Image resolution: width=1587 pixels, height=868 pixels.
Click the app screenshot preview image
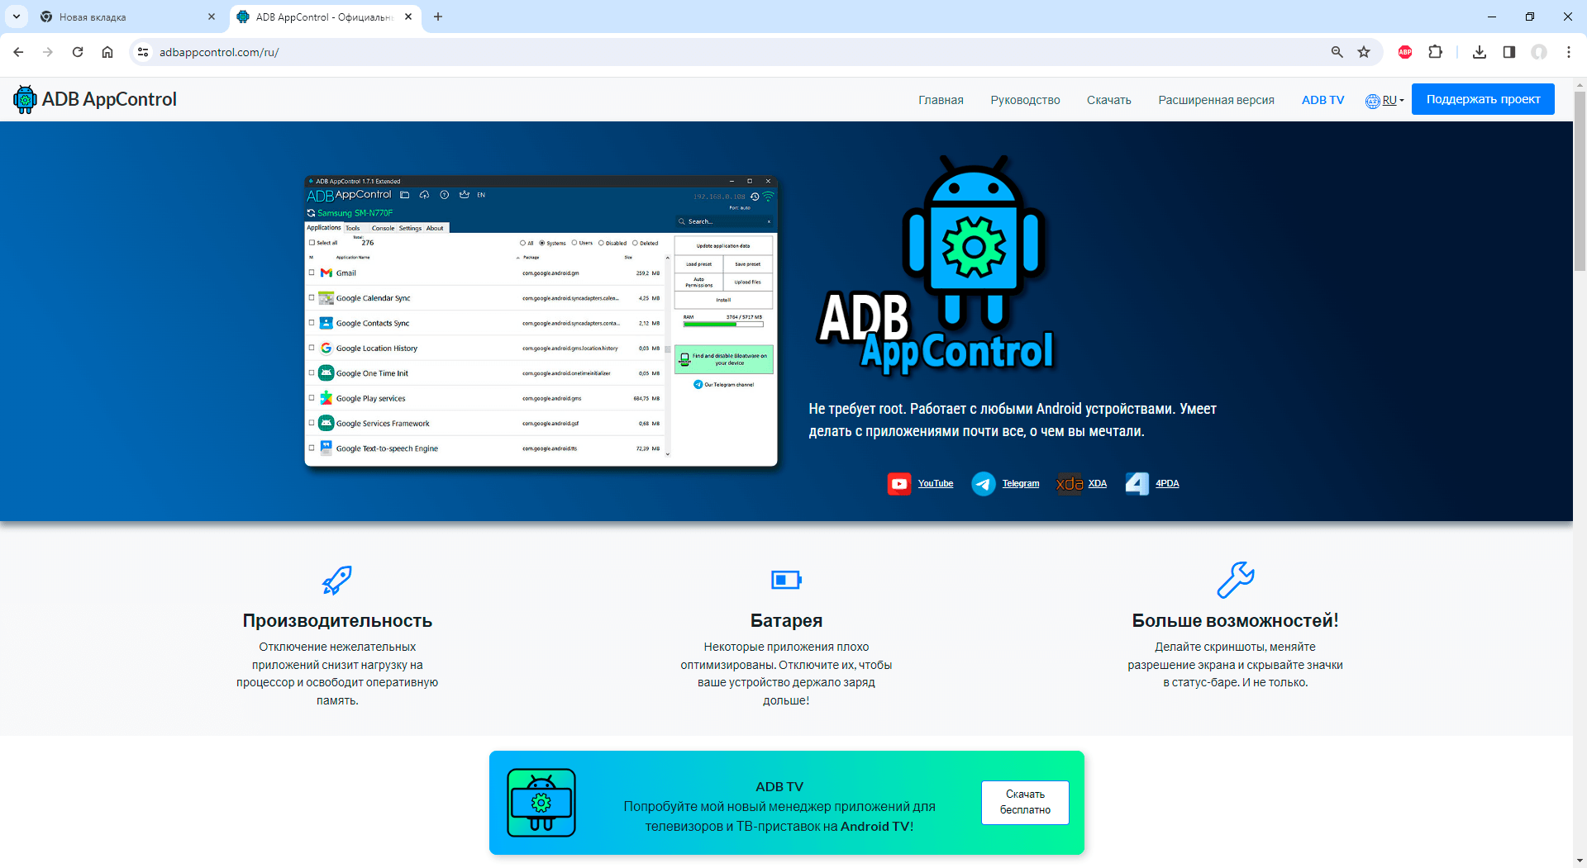(541, 321)
